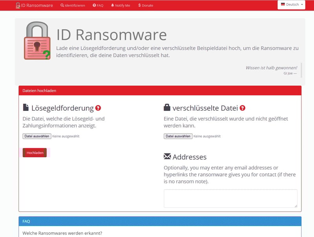314x237 pixels.
Task: Click the ID Ransomware padlock logo in navbar
Action: [x=18, y=6]
